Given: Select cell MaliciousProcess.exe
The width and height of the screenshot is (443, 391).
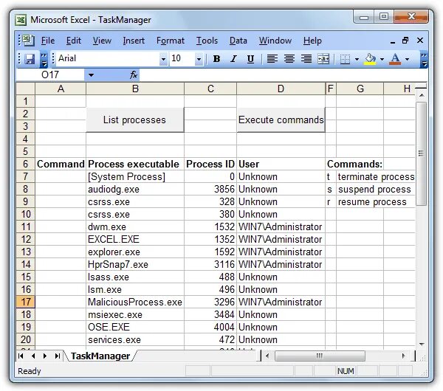Looking at the screenshot, I should tap(135, 302).
